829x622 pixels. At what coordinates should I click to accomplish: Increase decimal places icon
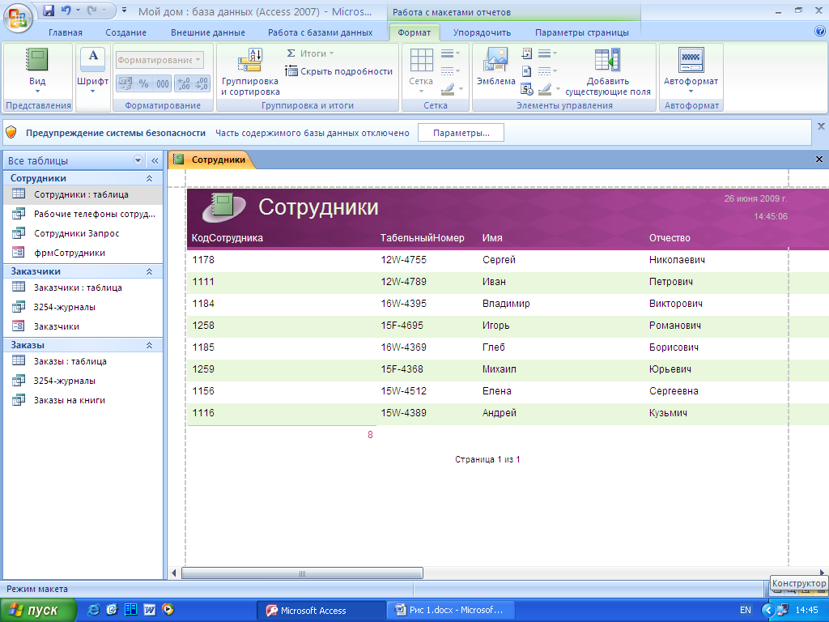(x=184, y=83)
